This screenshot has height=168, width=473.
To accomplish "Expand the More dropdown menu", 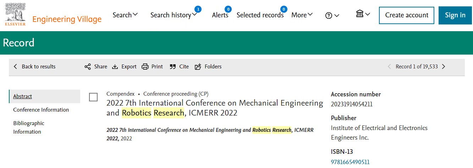I will point(302,15).
